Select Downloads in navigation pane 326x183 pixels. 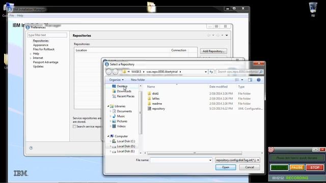point(124,91)
